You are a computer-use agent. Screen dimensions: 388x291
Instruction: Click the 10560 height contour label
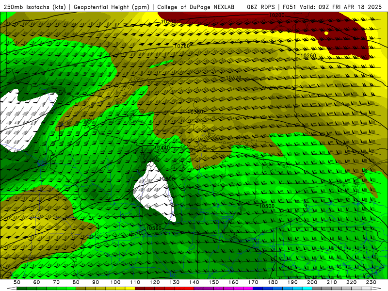(x=154, y=228)
